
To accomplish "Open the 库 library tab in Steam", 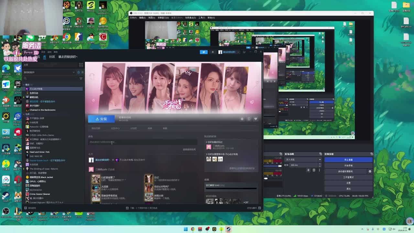I will 45,57.
